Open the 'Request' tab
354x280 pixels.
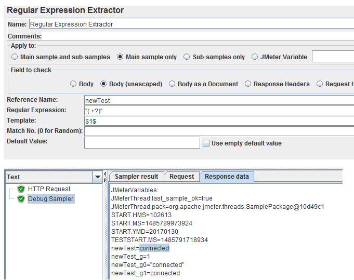coord(182,177)
